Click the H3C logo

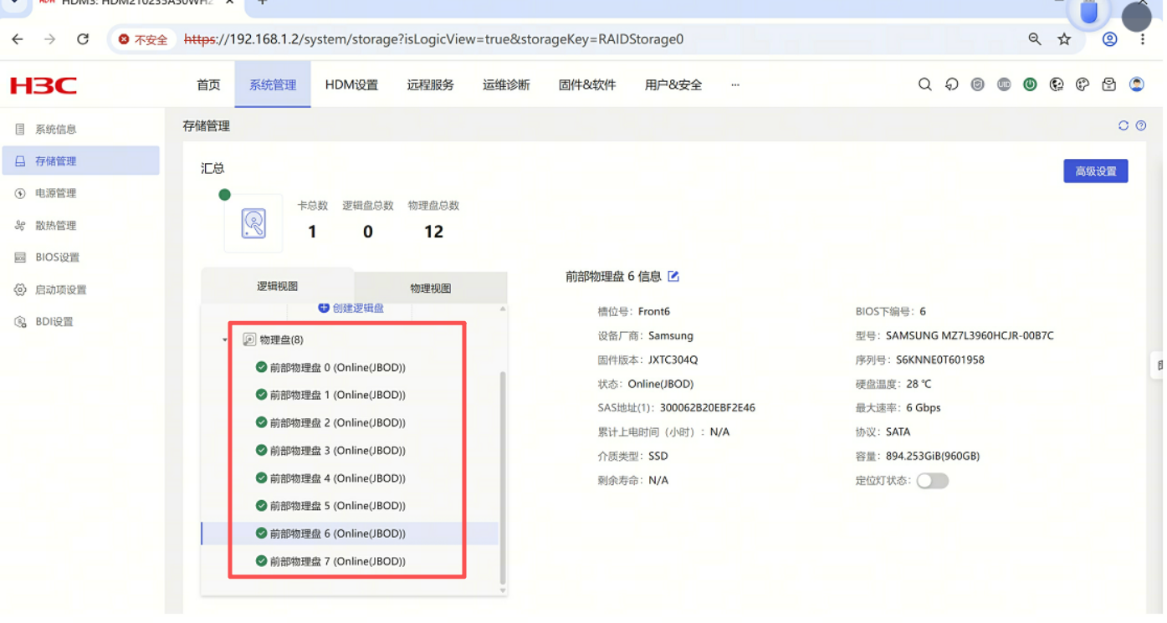click(44, 85)
